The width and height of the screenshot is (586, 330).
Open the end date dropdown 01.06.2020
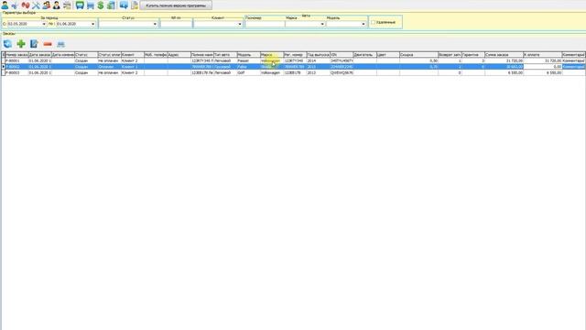tap(92, 24)
